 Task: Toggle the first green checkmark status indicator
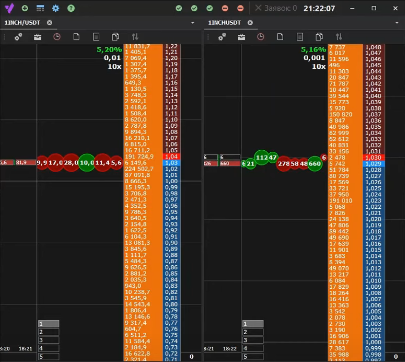(179, 8)
